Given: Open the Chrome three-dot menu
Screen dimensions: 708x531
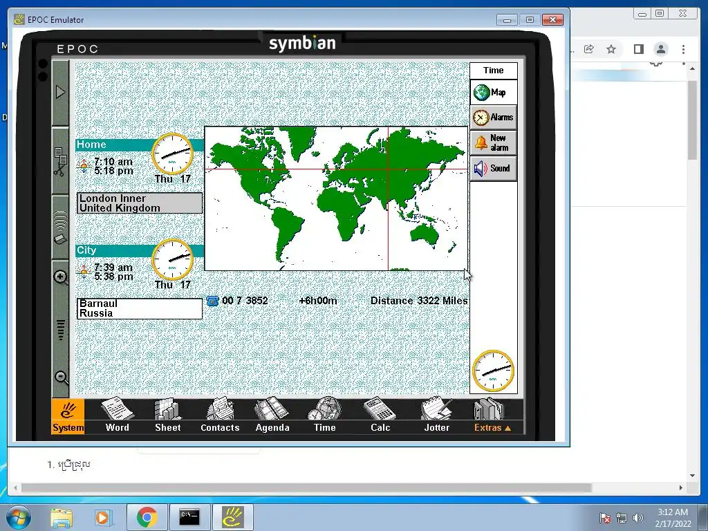Looking at the screenshot, I should pos(684,49).
